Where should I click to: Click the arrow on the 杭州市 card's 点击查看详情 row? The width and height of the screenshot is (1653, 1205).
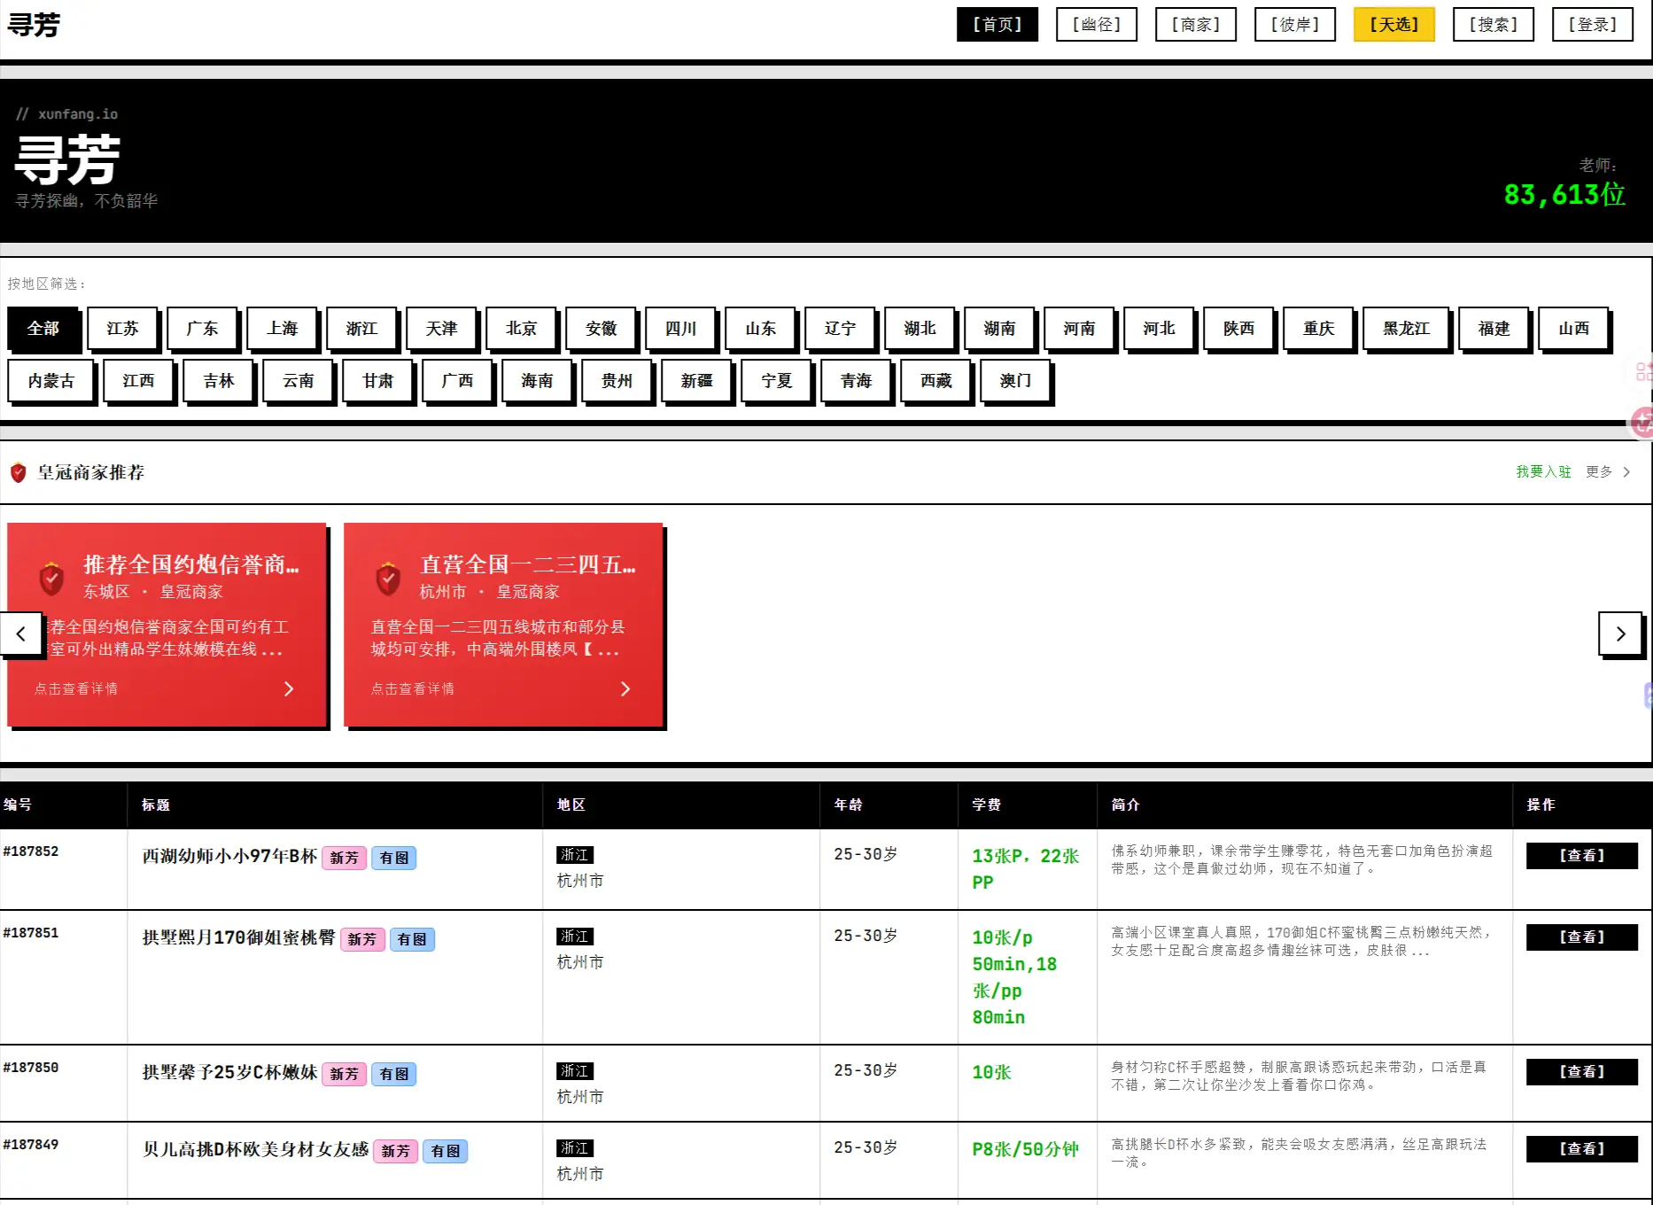click(625, 688)
